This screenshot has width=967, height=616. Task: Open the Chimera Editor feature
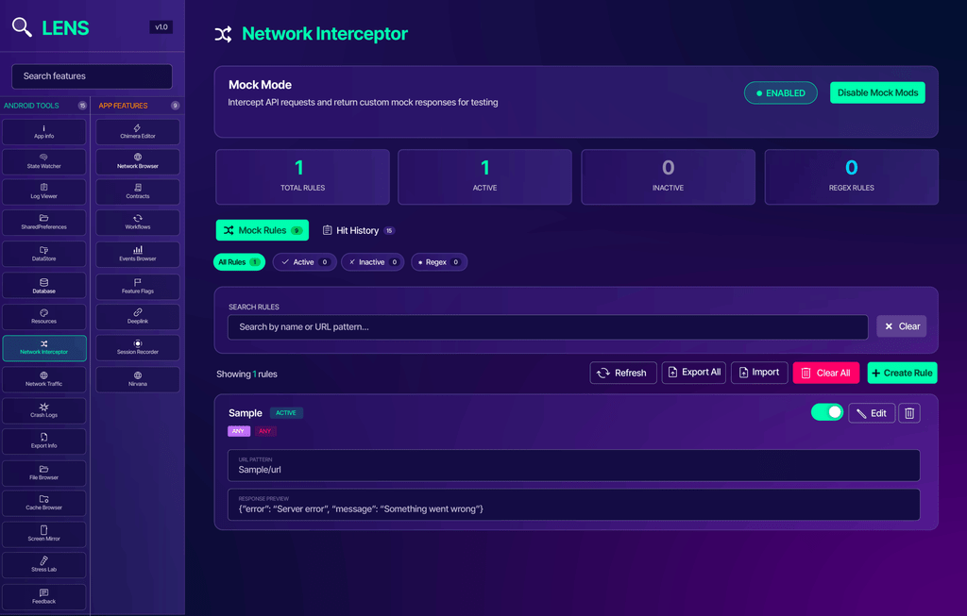[138, 132]
